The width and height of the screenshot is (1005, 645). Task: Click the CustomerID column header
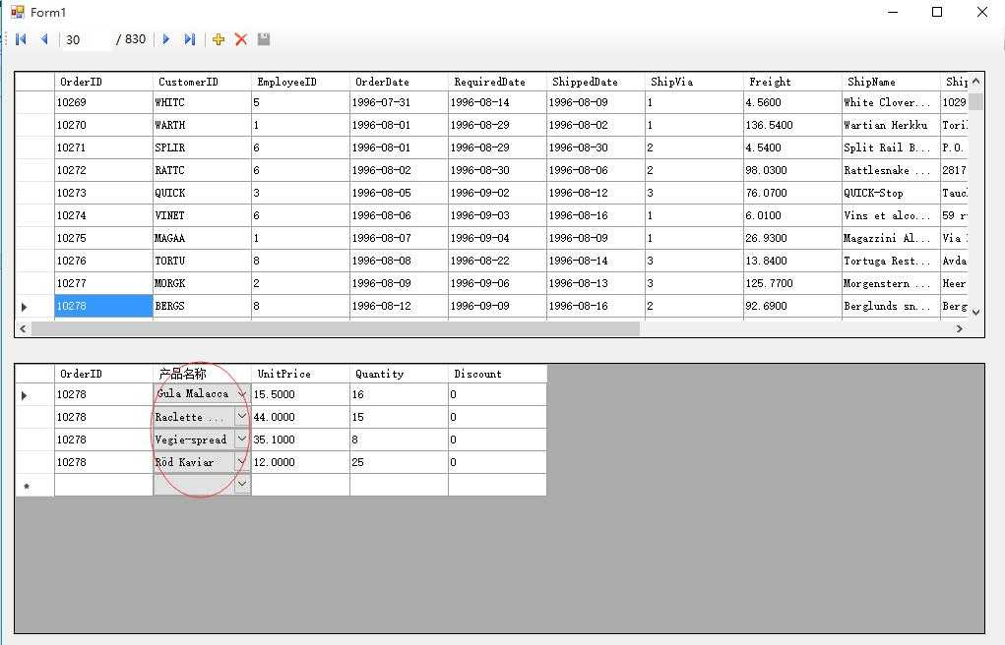(x=202, y=82)
